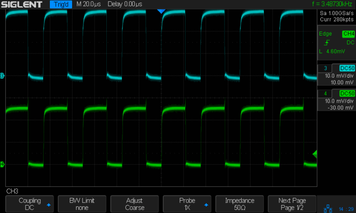Open the Probe 1X dropdown

click(187, 204)
